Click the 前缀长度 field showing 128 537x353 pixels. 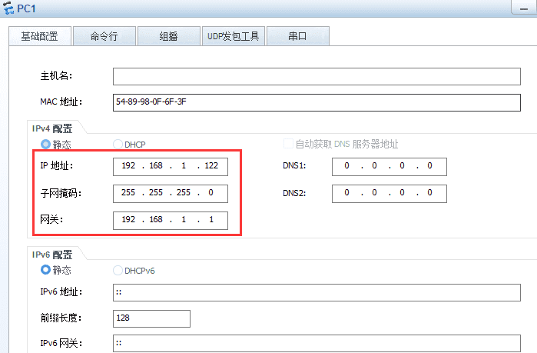(151, 318)
